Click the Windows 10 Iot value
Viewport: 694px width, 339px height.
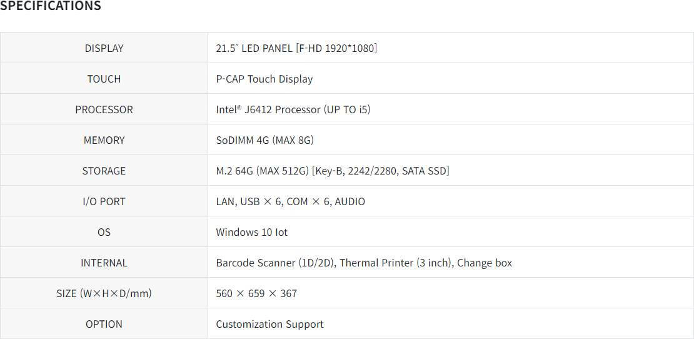point(251,232)
